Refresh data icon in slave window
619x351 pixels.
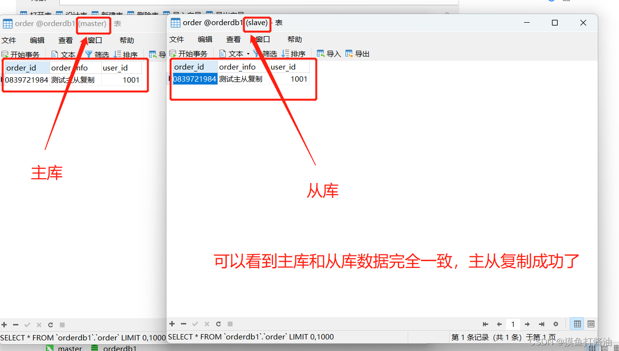218,324
